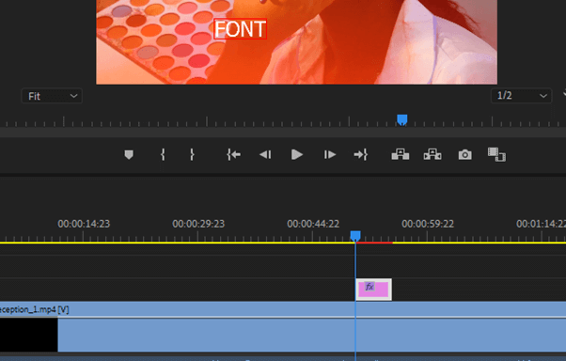
Task: Open the 1/2 playback resolution dropdown
Action: [521, 96]
